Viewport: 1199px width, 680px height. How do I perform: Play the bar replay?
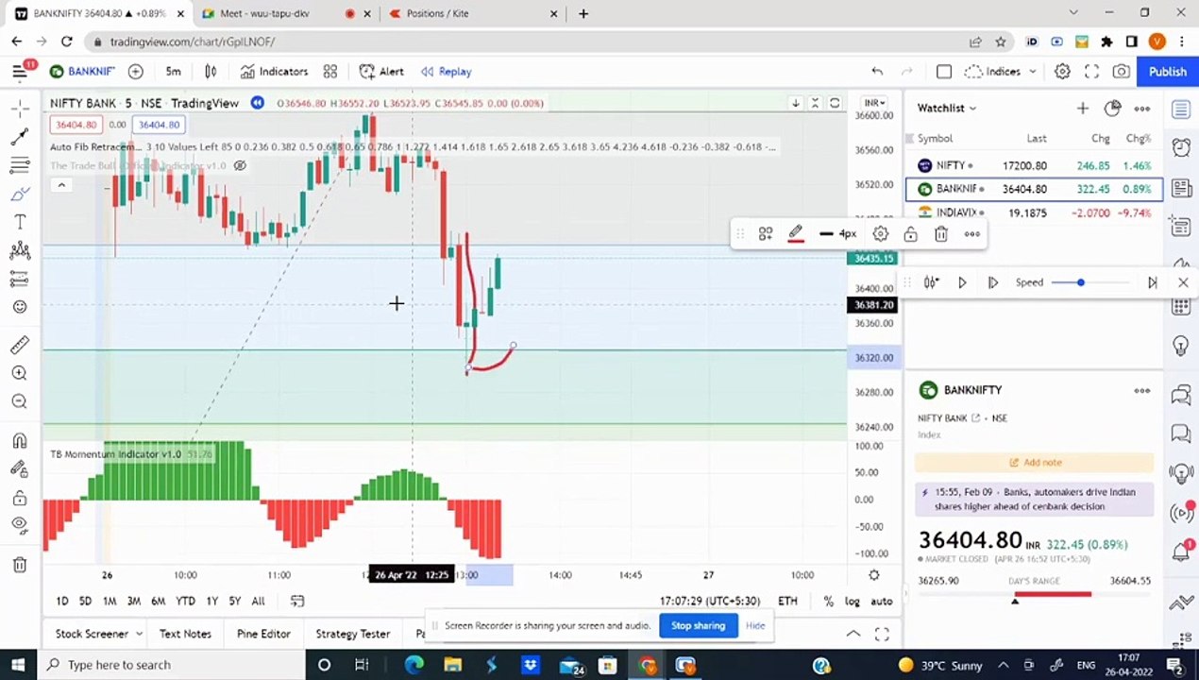pyautogui.click(x=962, y=282)
